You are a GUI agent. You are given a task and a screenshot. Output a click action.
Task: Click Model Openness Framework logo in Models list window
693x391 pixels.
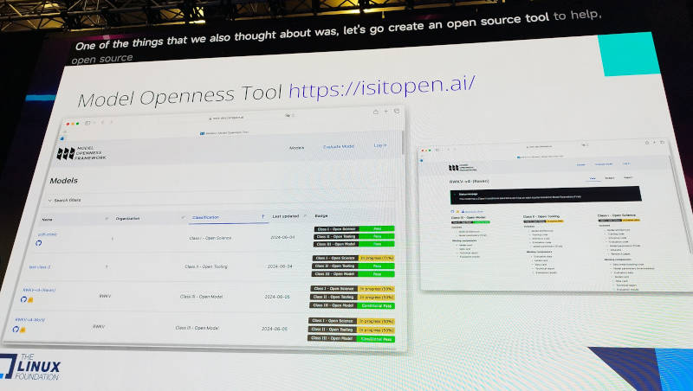(x=81, y=153)
